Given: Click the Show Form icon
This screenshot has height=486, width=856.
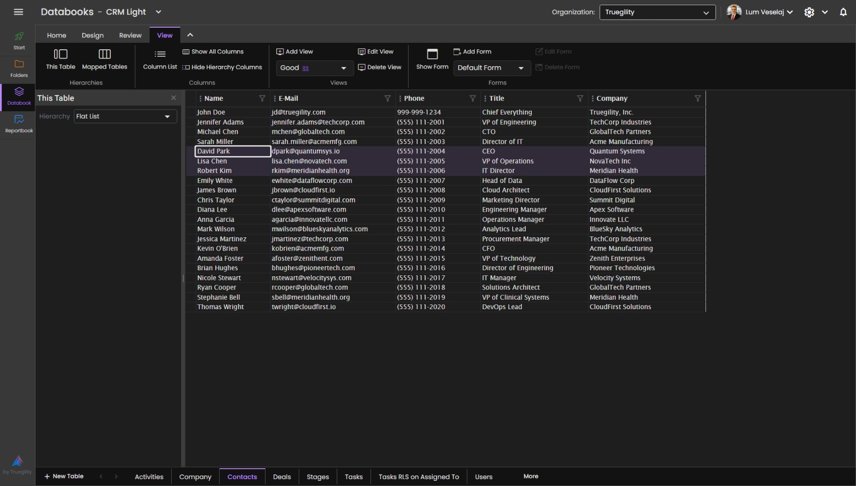Looking at the screenshot, I should click(x=432, y=55).
